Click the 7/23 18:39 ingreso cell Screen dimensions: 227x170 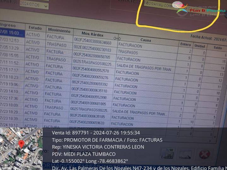click(x=11, y=118)
